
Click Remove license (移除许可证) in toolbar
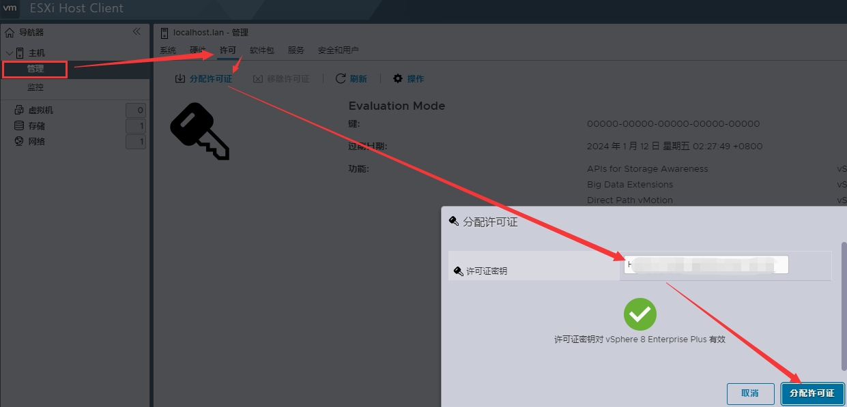(x=281, y=79)
